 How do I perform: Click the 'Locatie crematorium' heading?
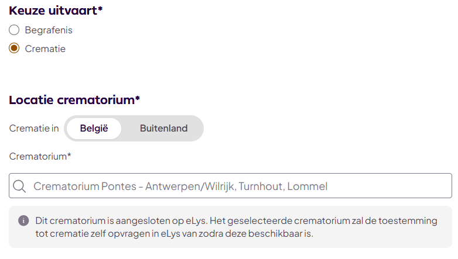(71, 100)
